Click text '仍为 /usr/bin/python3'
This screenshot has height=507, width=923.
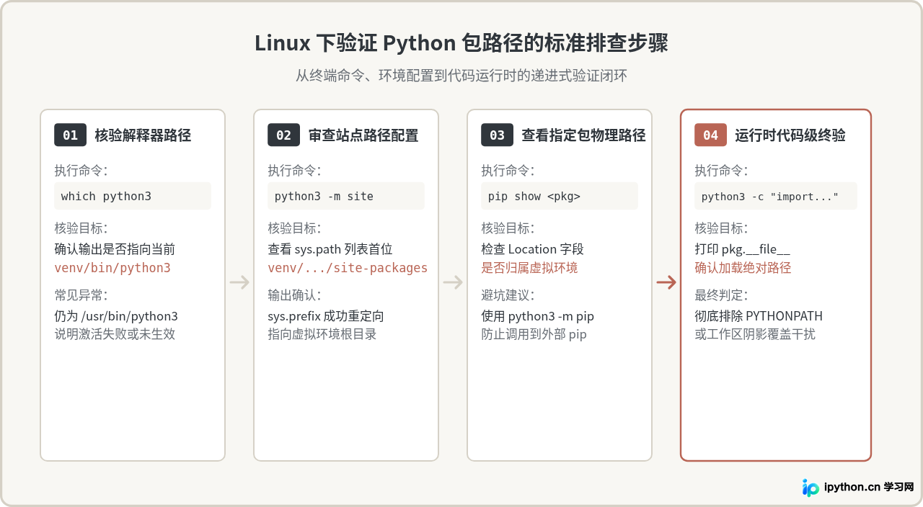pos(116,316)
